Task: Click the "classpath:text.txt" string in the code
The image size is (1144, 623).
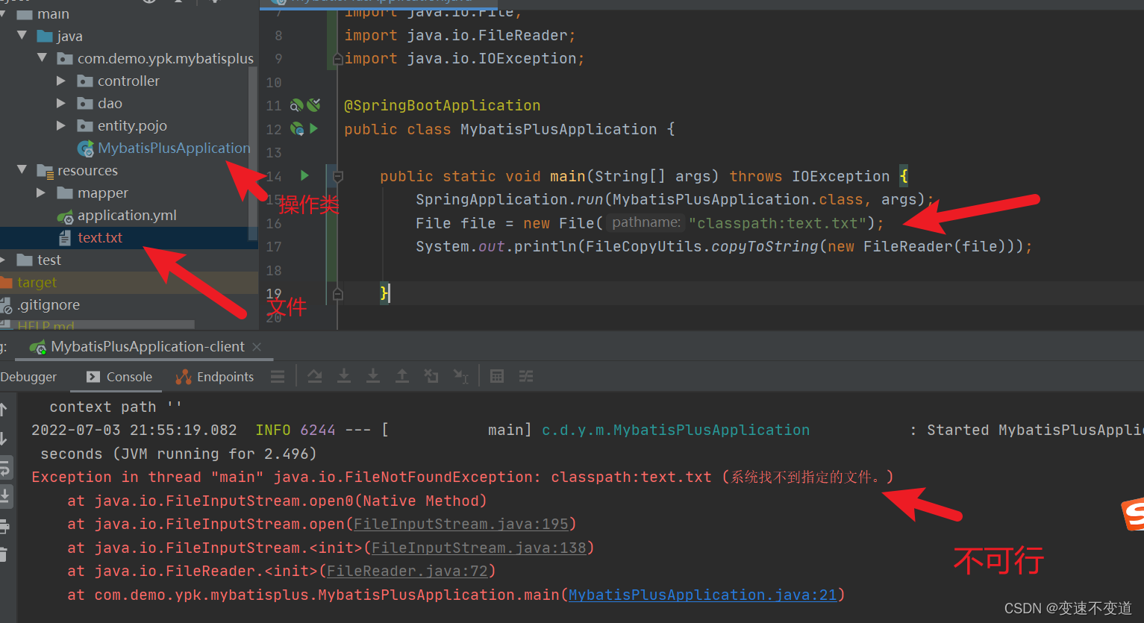Action: [x=777, y=223]
